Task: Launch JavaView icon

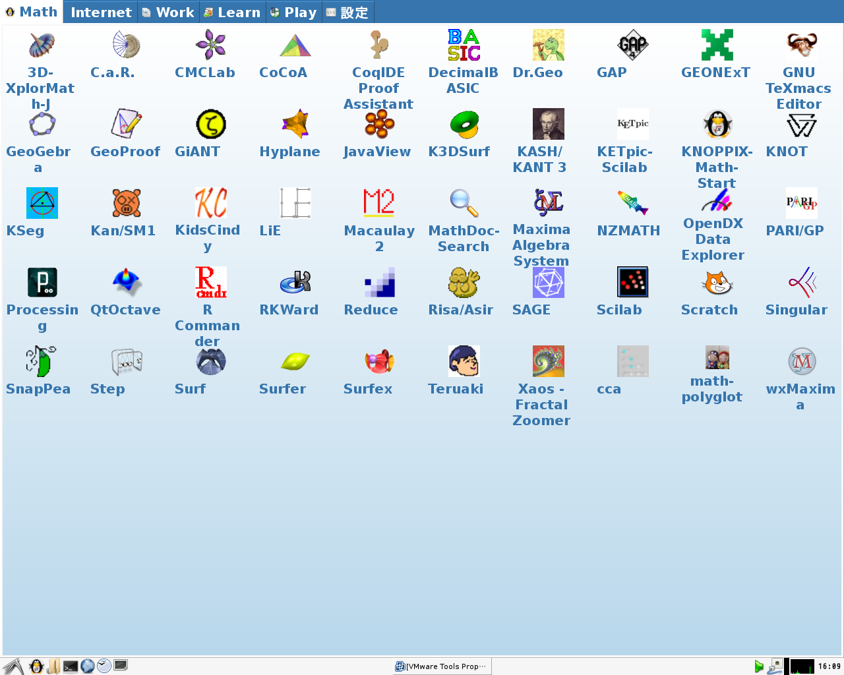Action: click(x=380, y=124)
